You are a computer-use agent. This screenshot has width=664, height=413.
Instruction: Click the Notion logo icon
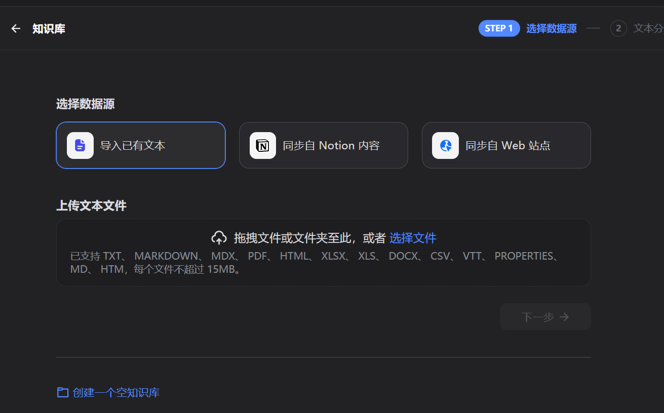263,145
